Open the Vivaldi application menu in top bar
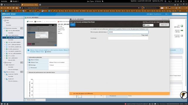Screen dimensions: 188x105 tap(14, 1)
